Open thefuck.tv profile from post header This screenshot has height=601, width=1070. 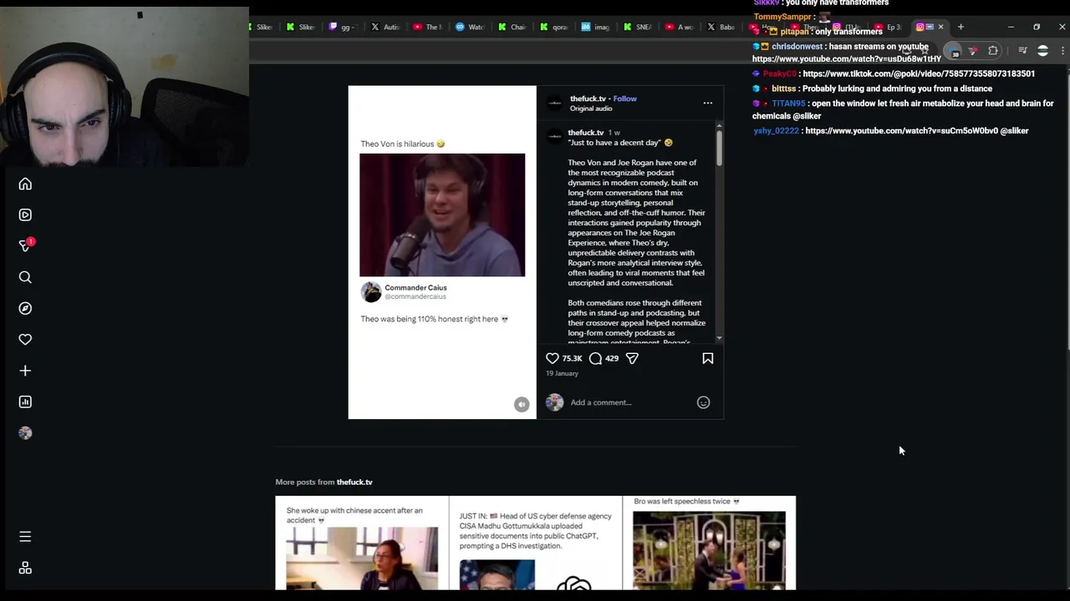(x=588, y=98)
